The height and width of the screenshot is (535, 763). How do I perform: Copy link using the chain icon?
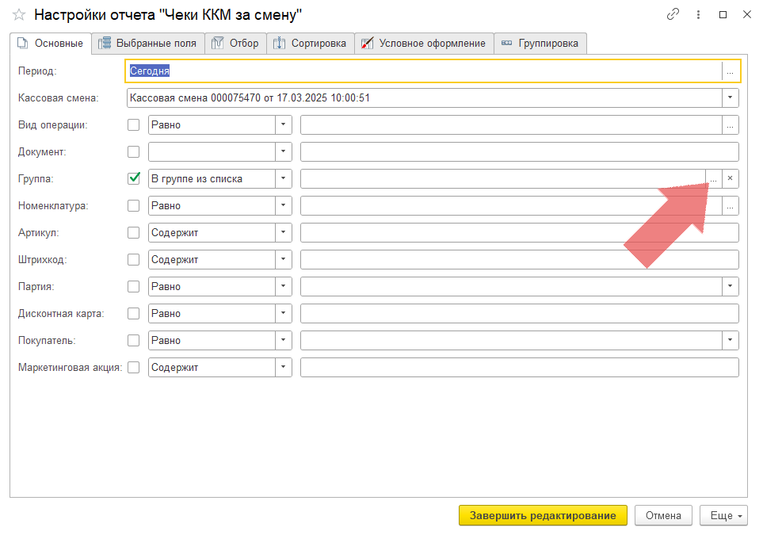[x=673, y=14]
